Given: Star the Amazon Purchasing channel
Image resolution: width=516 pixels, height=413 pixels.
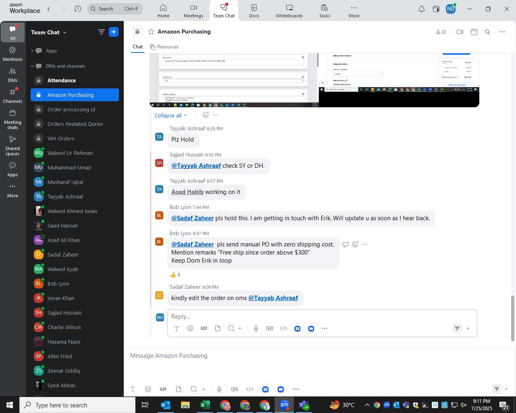Looking at the screenshot, I should point(151,31).
